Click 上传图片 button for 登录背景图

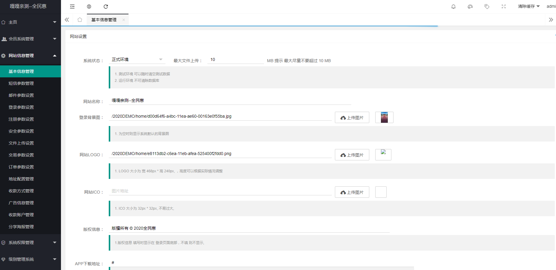[352, 118]
